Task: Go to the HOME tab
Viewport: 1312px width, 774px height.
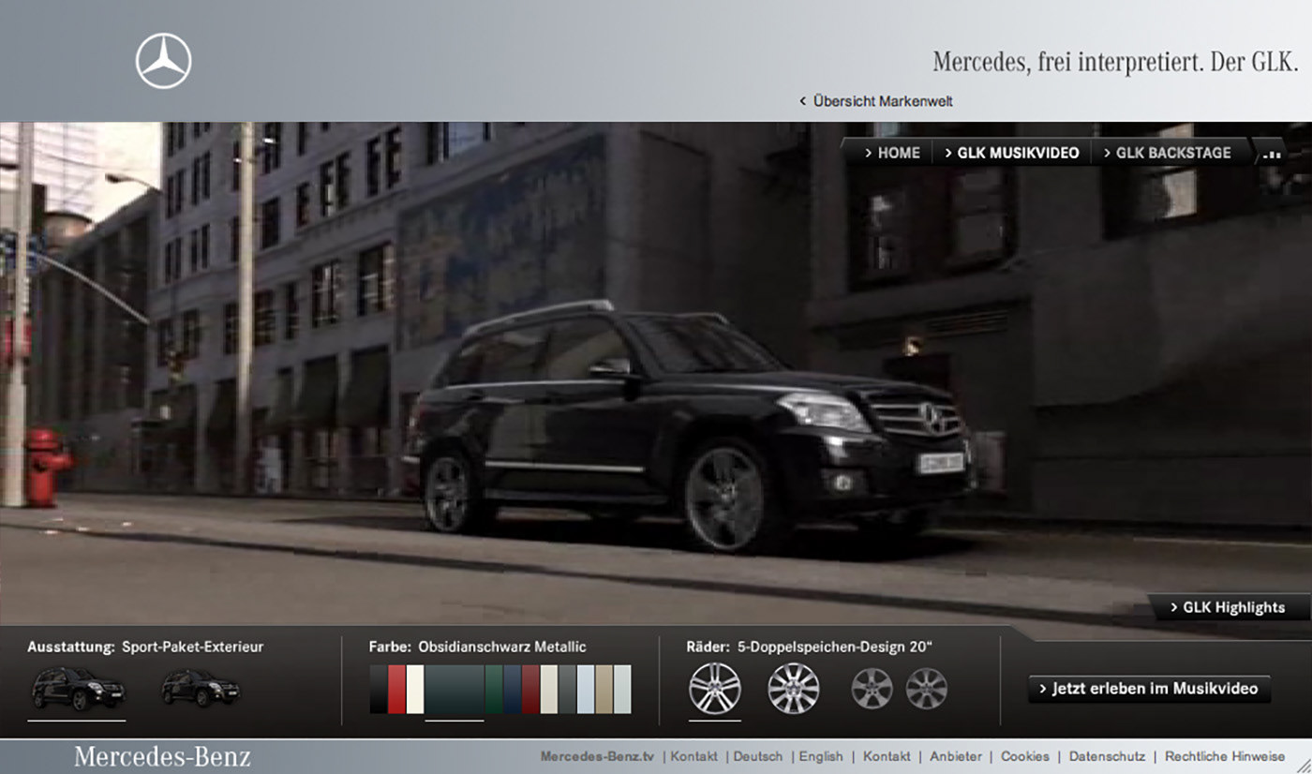Action: [x=892, y=152]
